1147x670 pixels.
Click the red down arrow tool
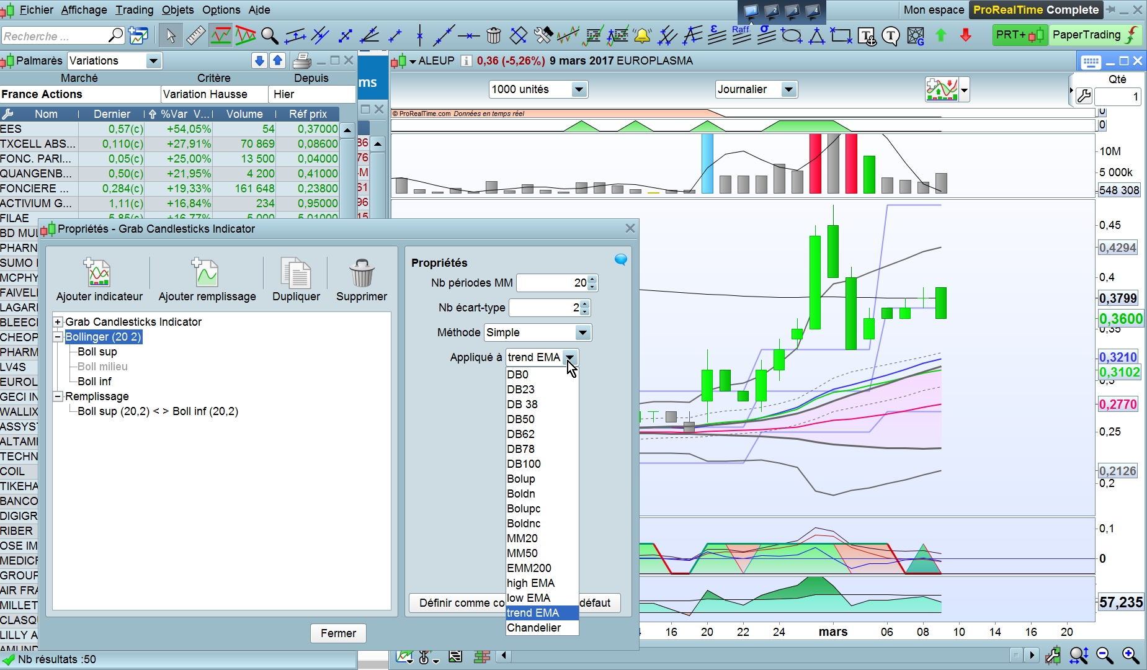point(966,35)
